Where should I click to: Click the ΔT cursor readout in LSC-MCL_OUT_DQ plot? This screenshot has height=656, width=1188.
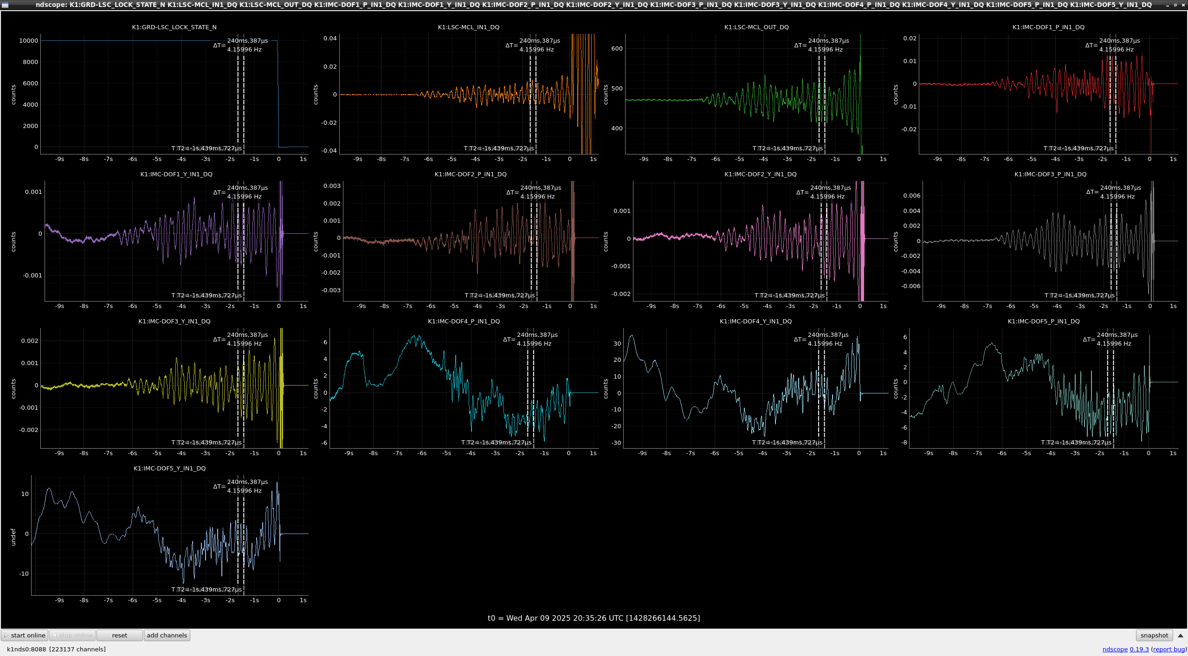coord(821,45)
